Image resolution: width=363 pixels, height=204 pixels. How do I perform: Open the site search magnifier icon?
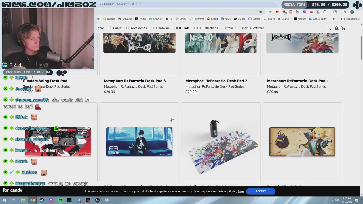329,28
